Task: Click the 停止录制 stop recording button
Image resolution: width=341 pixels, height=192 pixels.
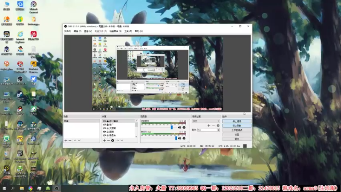Action: click(x=237, y=125)
